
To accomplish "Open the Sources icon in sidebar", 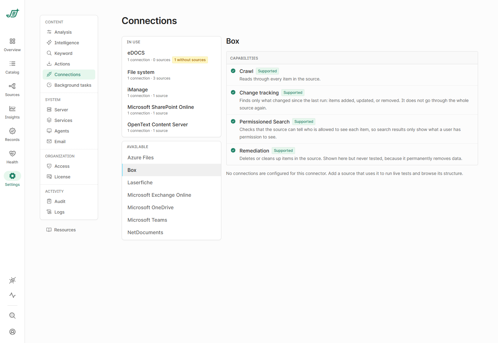I will coord(12,86).
